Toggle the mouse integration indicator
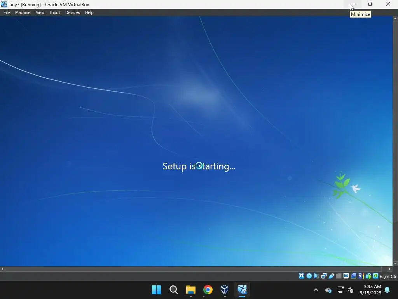The width and height of the screenshot is (398, 299). 368,276
